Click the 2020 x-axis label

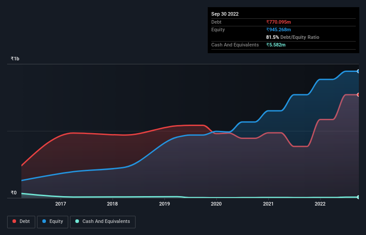tap(216, 204)
